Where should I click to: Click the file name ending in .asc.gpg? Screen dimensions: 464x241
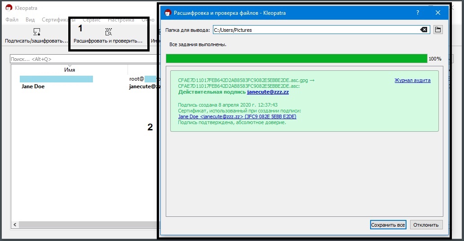point(243,80)
